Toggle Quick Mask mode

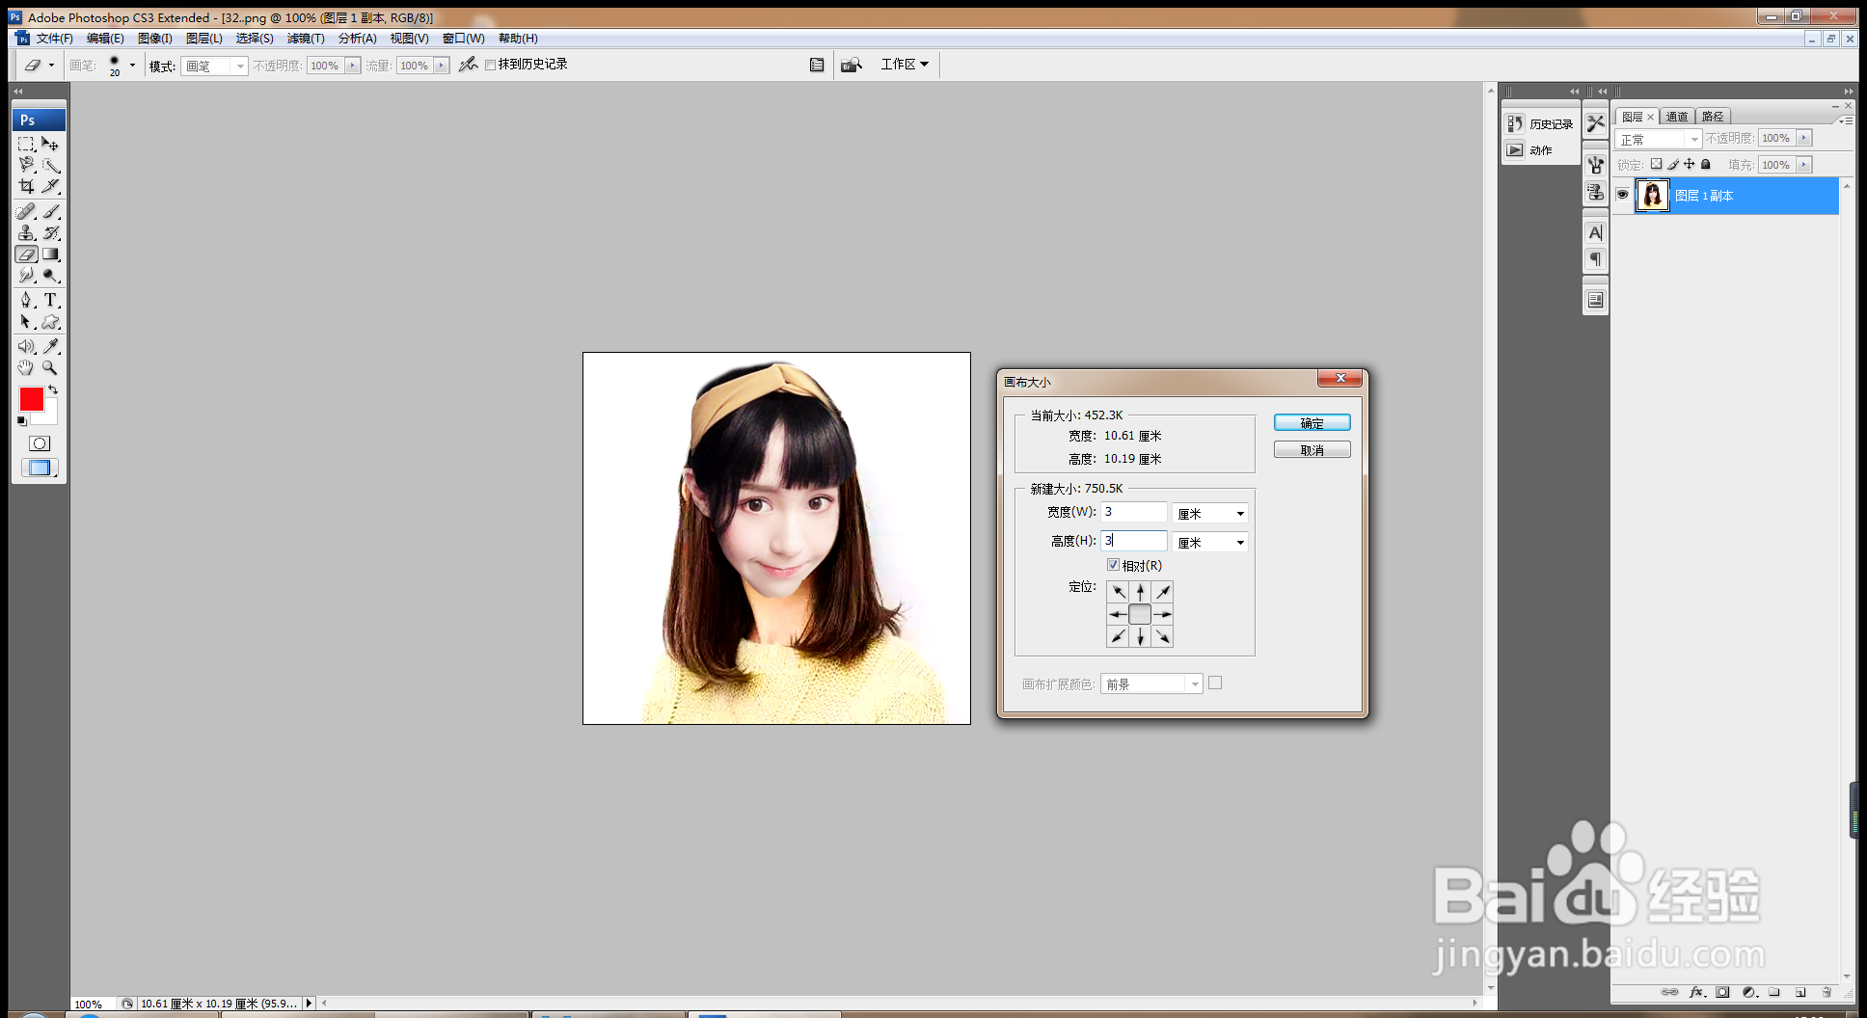click(x=40, y=443)
